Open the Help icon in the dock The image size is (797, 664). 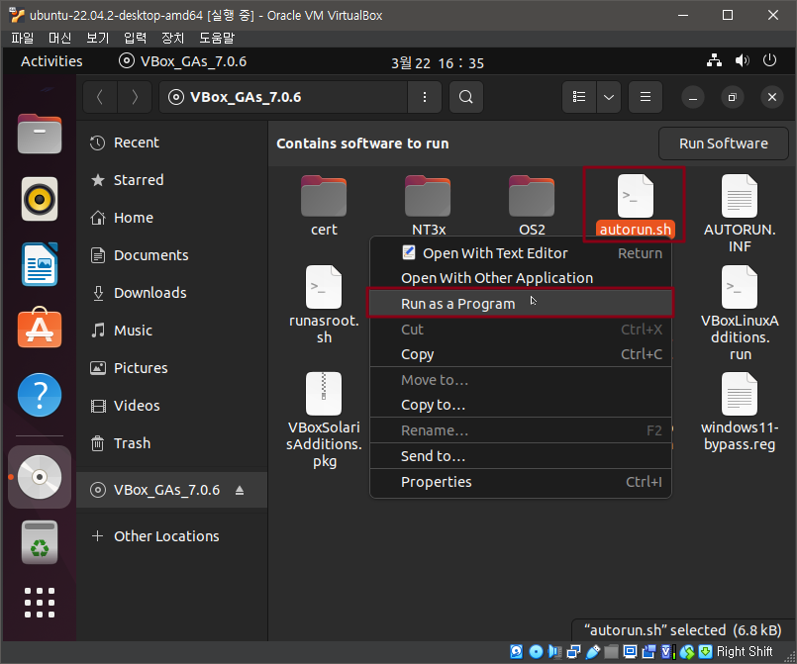40,395
